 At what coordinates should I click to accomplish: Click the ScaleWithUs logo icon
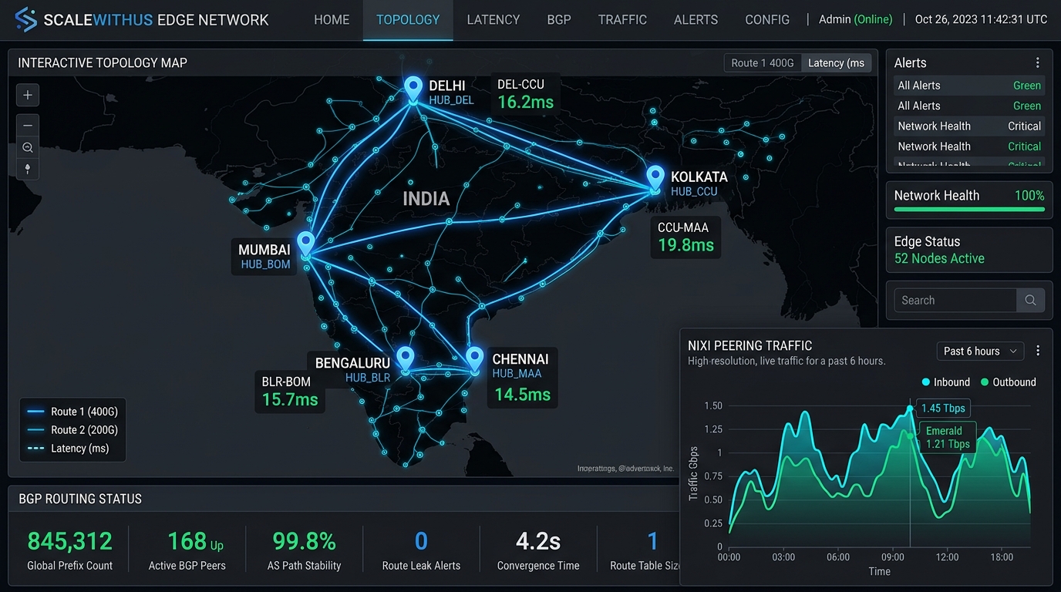[25, 19]
